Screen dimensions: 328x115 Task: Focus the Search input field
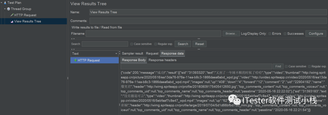pyautogui.click(x=105, y=44)
